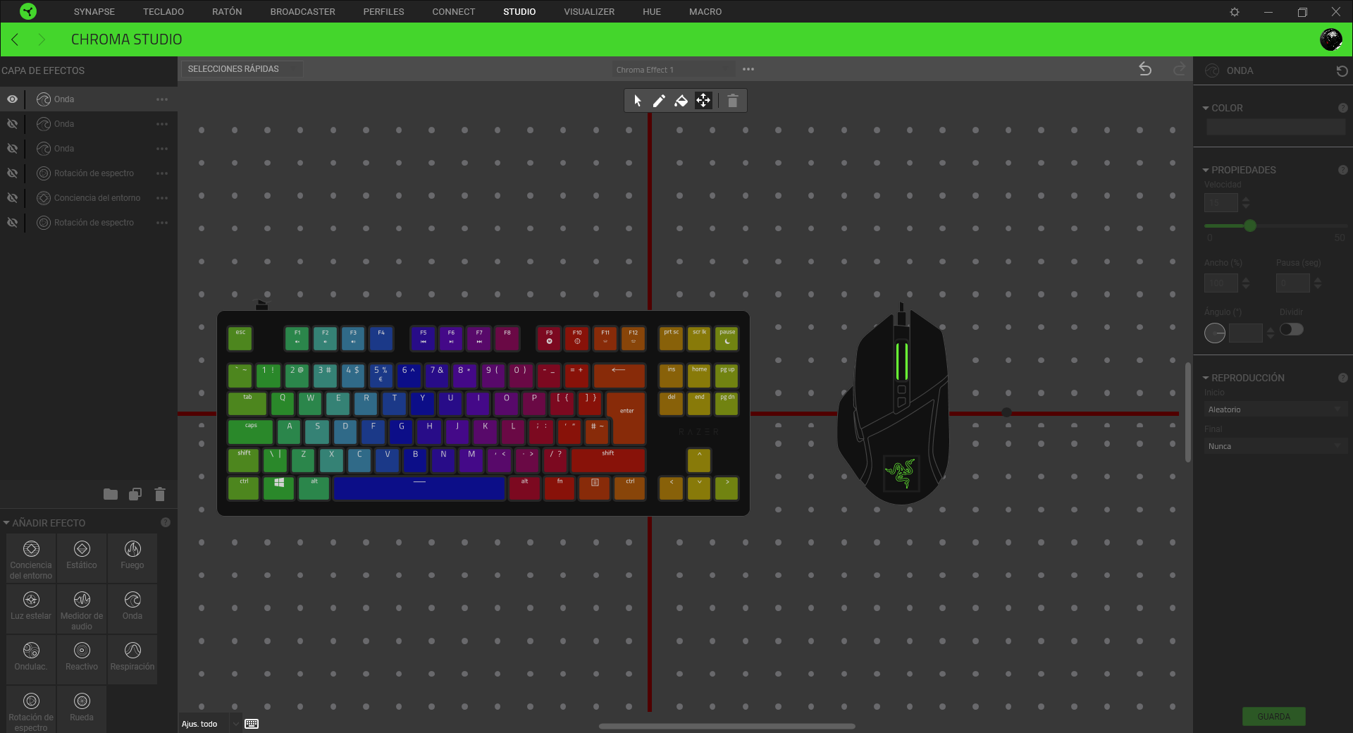Hide the first visible Onda layer

coord(12,99)
